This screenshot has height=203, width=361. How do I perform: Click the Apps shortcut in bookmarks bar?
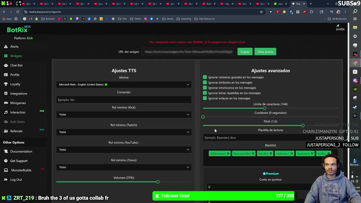click(x=7, y=19)
